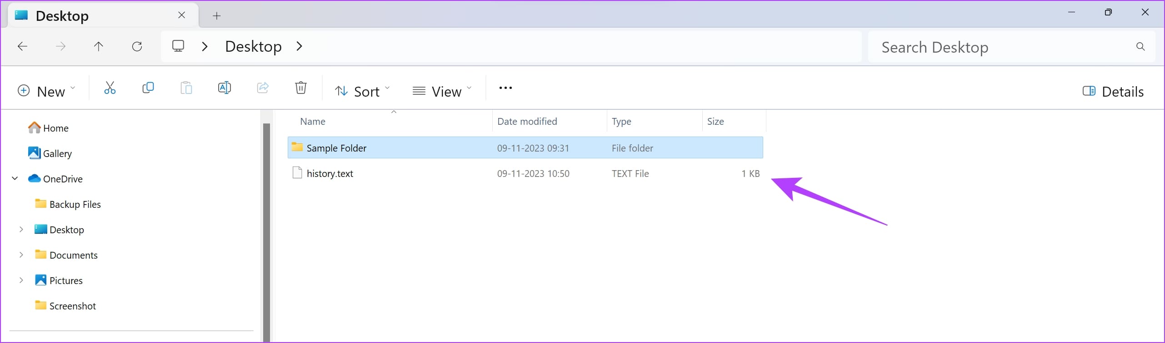
Task: Click the Cut scissors icon
Action: click(x=110, y=88)
